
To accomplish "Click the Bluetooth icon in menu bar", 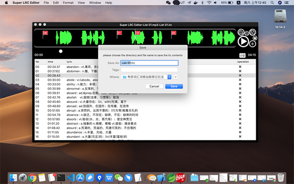I will [x=202, y=2].
